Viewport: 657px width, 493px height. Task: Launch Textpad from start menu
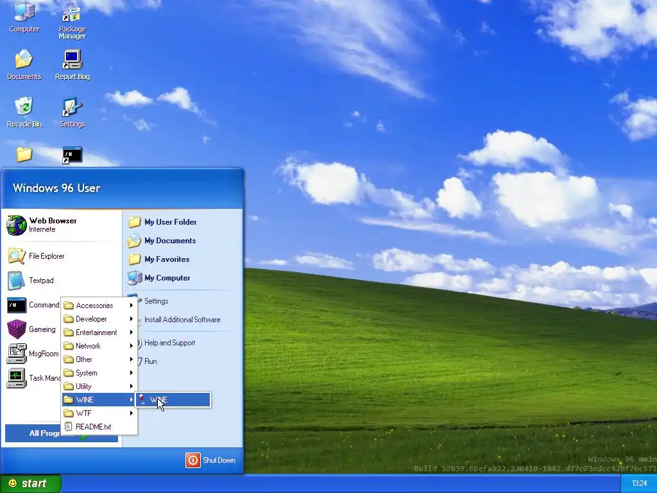click(x=61, y=280)
